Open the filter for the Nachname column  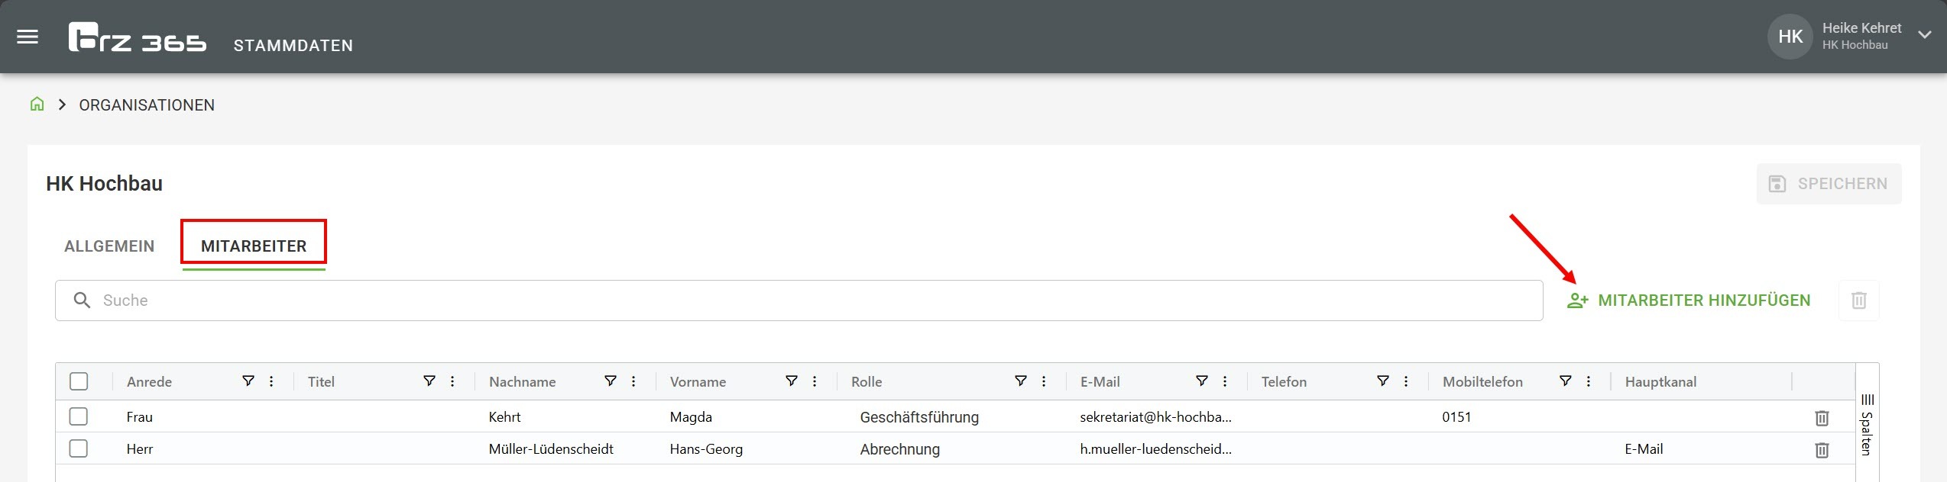(x=611, y=381)
